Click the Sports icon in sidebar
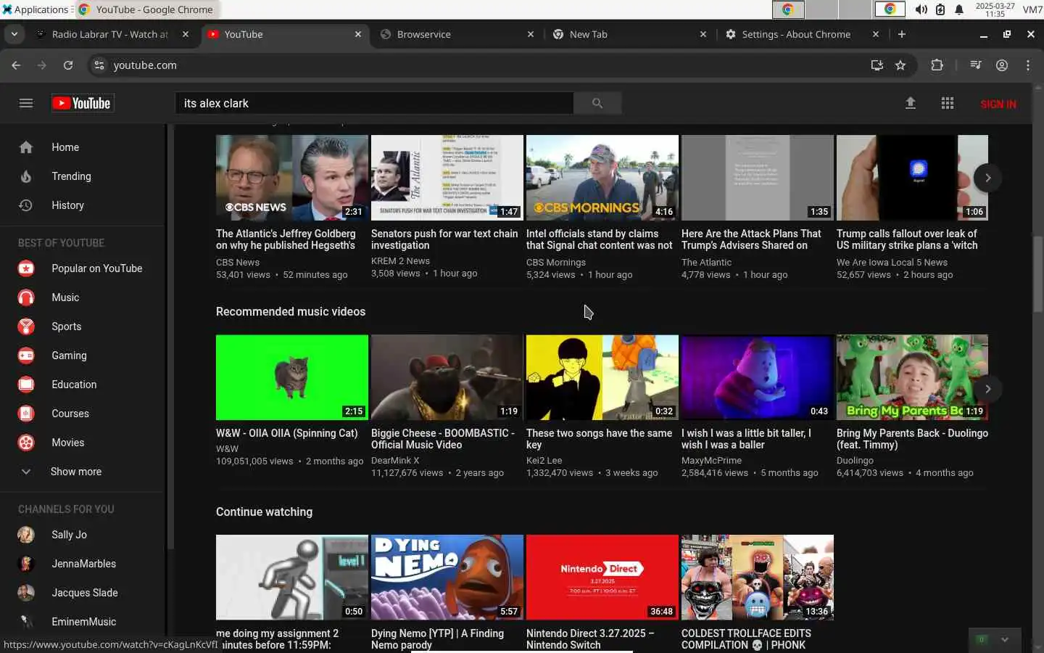 pyautogui.click(x=26, y=326)
